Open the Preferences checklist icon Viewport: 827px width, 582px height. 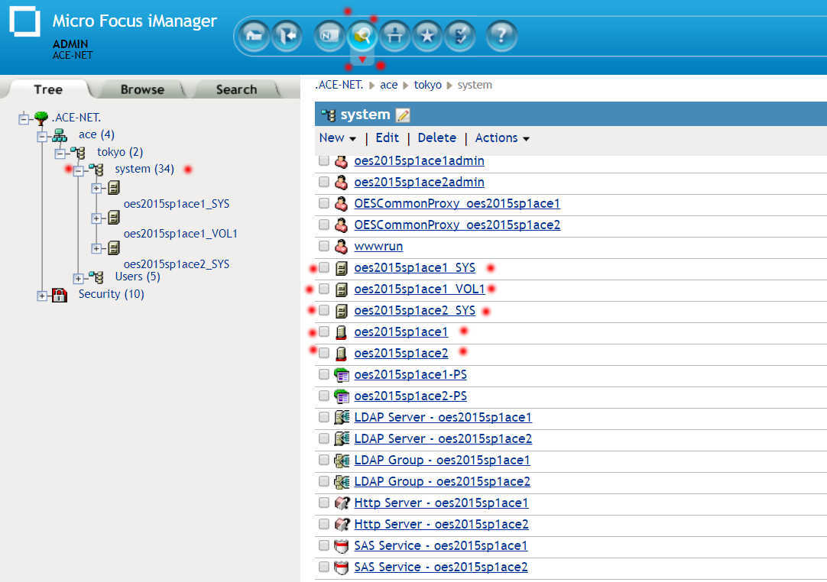[460, 36]
